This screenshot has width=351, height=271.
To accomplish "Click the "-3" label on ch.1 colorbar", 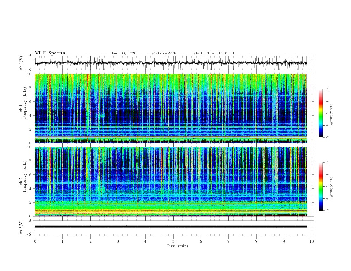I will [x=327, y=89].
